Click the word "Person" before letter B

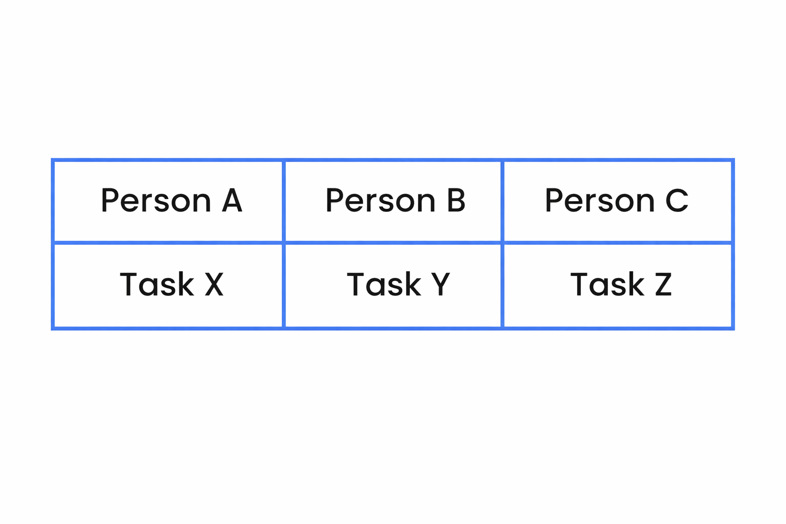click(380, 201)
